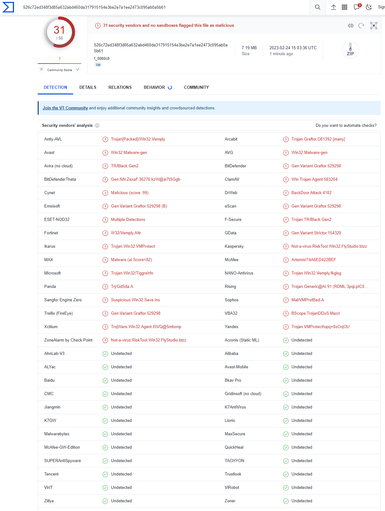The width and height of the screenshot is (385, 511).
Task: Switch to the COMMUNITY tab
Action: coord(196,88)
